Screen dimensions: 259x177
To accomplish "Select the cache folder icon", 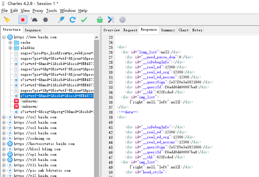I will (16, 43).
